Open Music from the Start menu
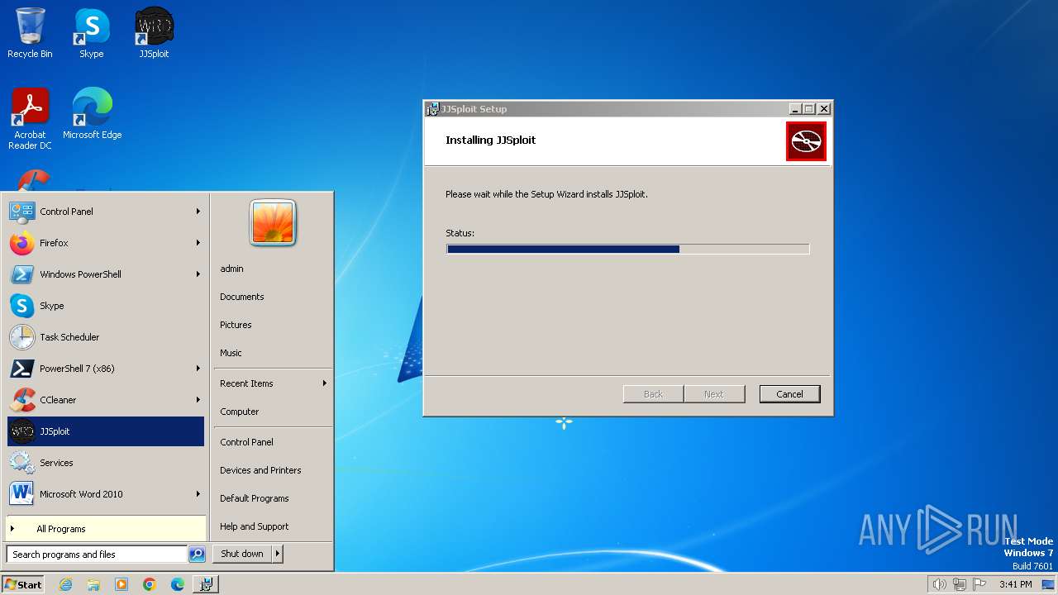The image size is (1058, 595). [x=231, y=353]
